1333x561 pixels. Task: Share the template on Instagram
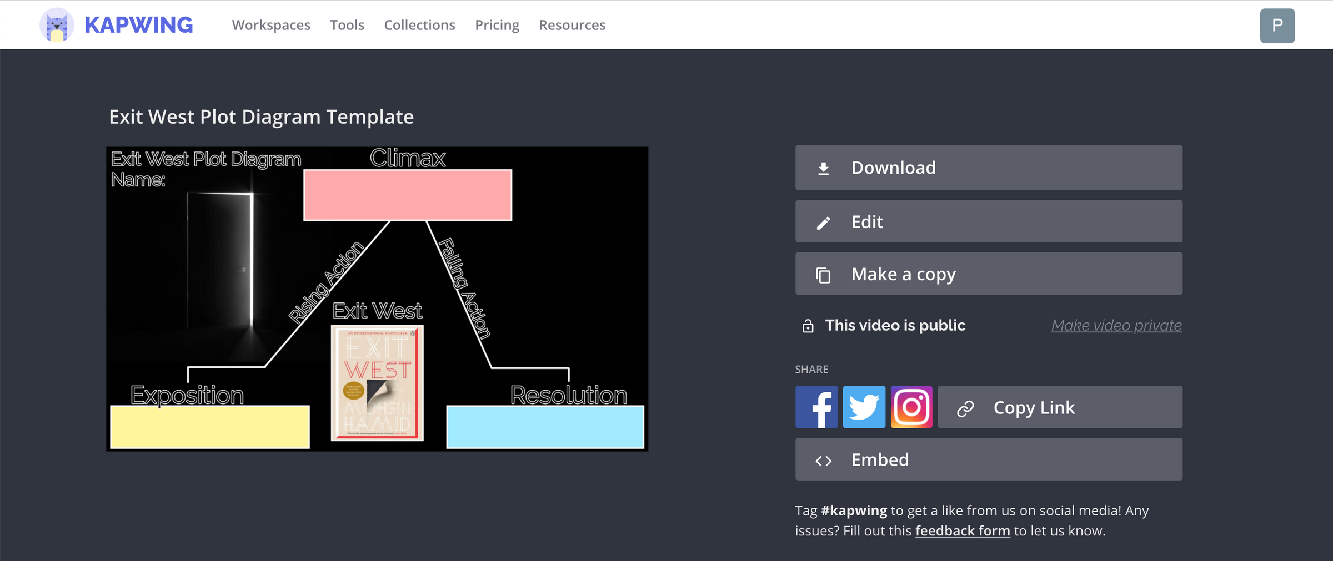[x=911, y=407]
